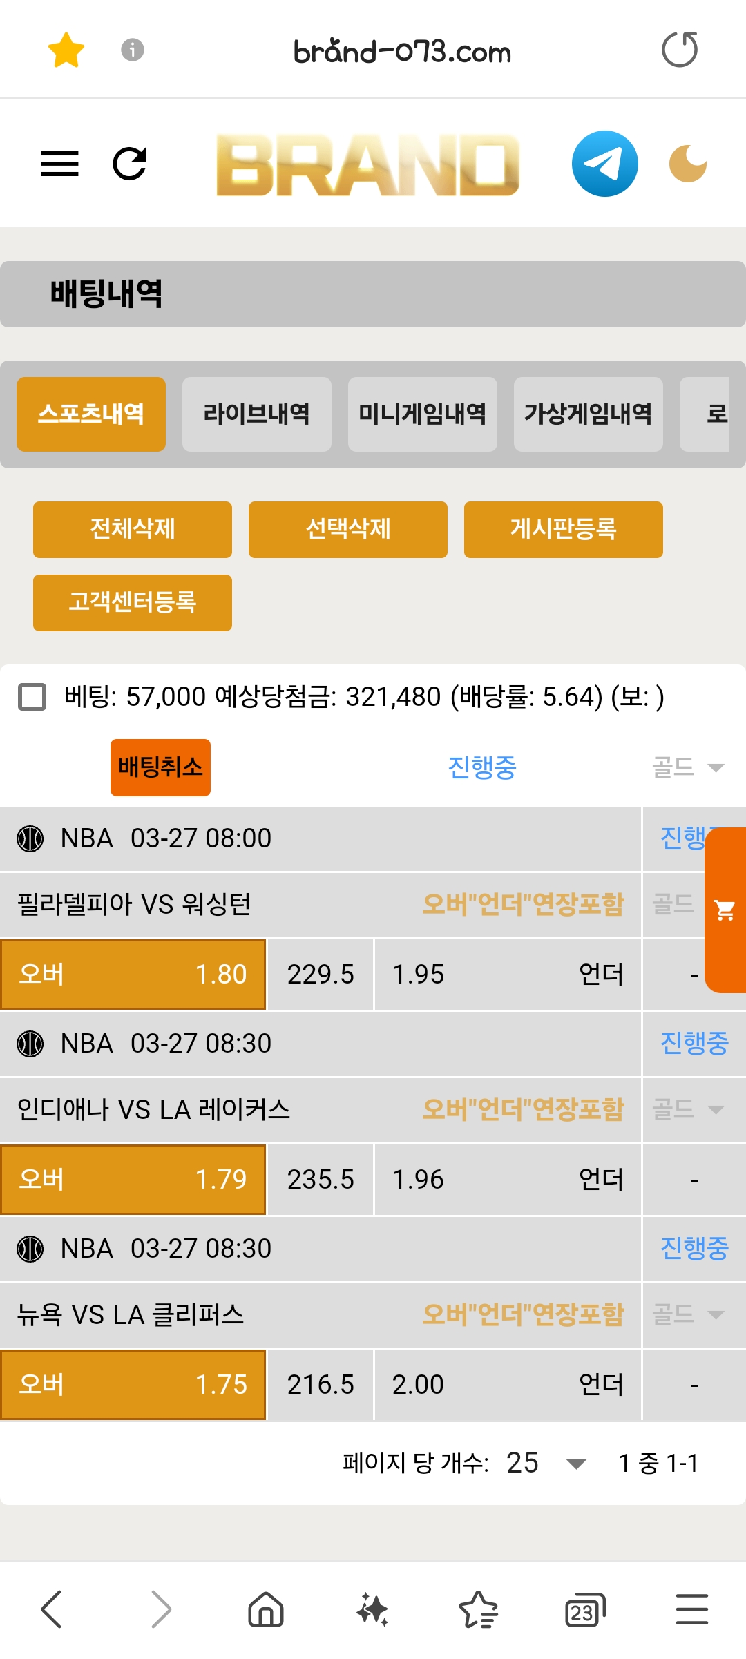746x1659 pixels.
Task: Open the site info icon
Action: pos(132,50)
